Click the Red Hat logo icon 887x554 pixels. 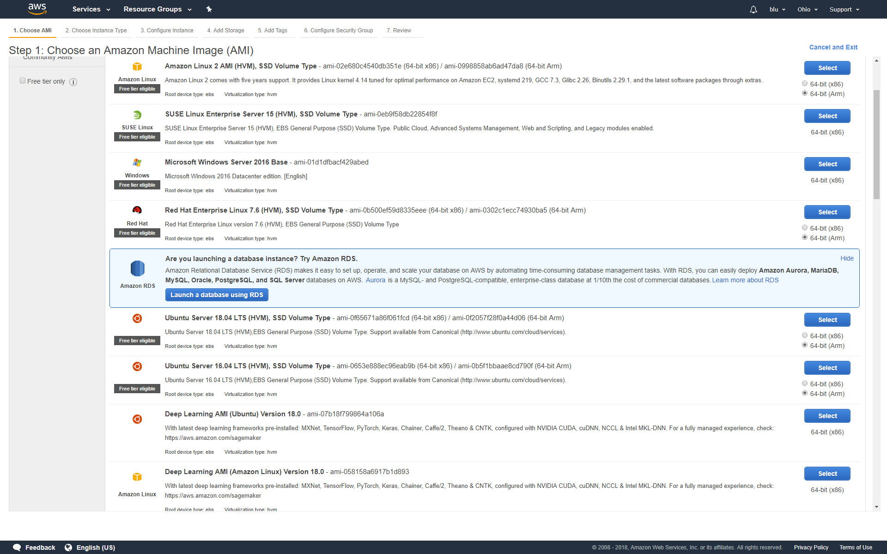pyautogui.click(x=137, y=211)
